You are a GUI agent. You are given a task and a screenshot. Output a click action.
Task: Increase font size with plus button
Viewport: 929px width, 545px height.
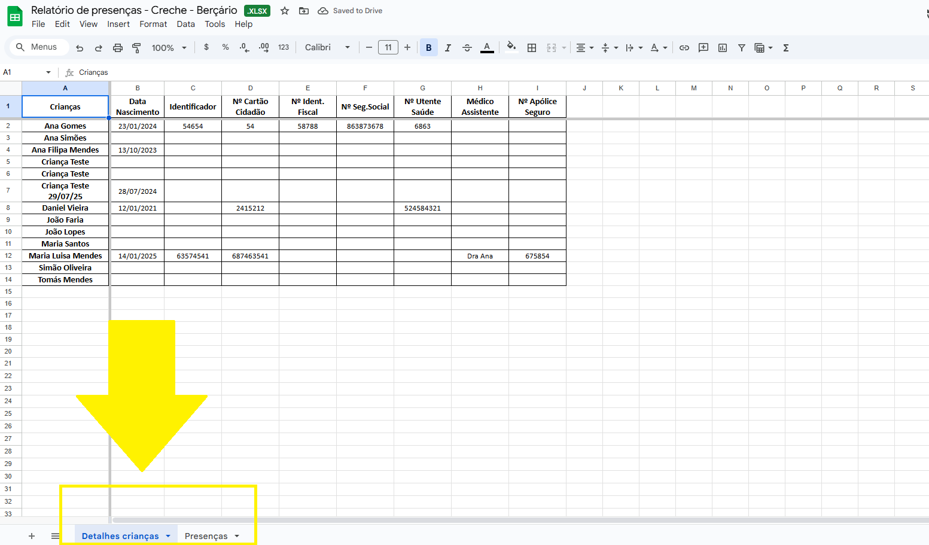tap(407, 47)
